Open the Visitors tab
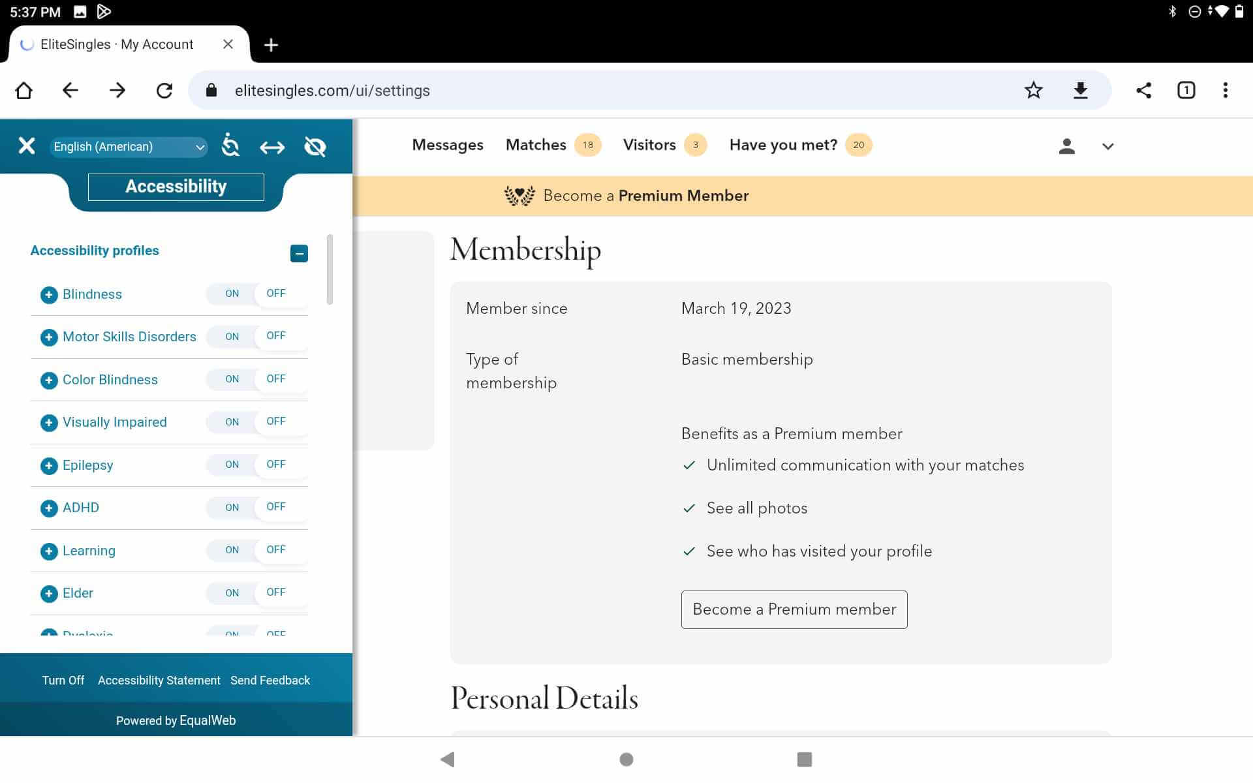This screenshot has height=783, width=1253. (x=649, y=145)
